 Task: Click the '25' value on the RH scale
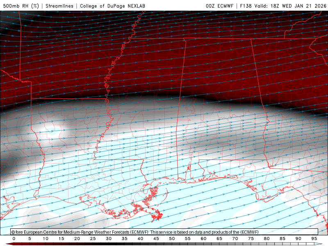[x=93, y=239]
